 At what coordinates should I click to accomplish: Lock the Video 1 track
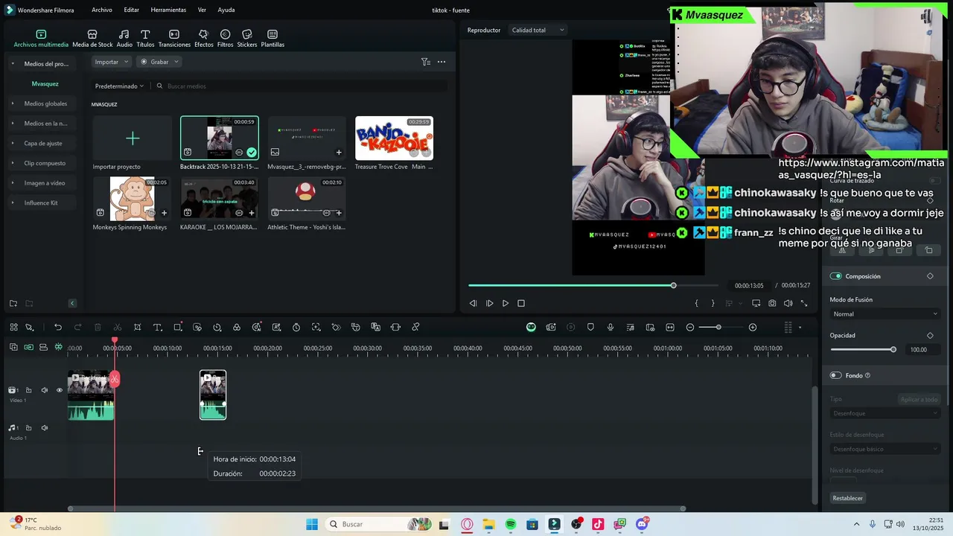point(28,390)
